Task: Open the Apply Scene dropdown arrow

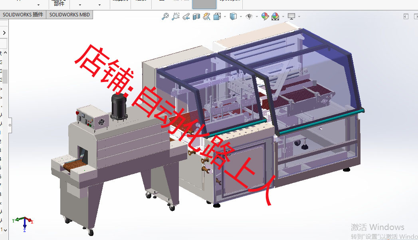Action: click(283, 17)
